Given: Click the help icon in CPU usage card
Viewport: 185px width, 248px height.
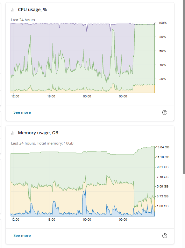Looking at the screenshot, I should pyautogui.click(x=165, y=112).
